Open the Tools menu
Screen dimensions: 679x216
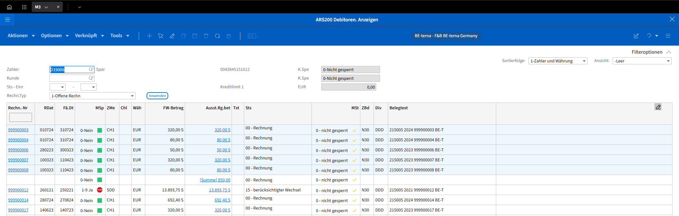click(120, 36)
